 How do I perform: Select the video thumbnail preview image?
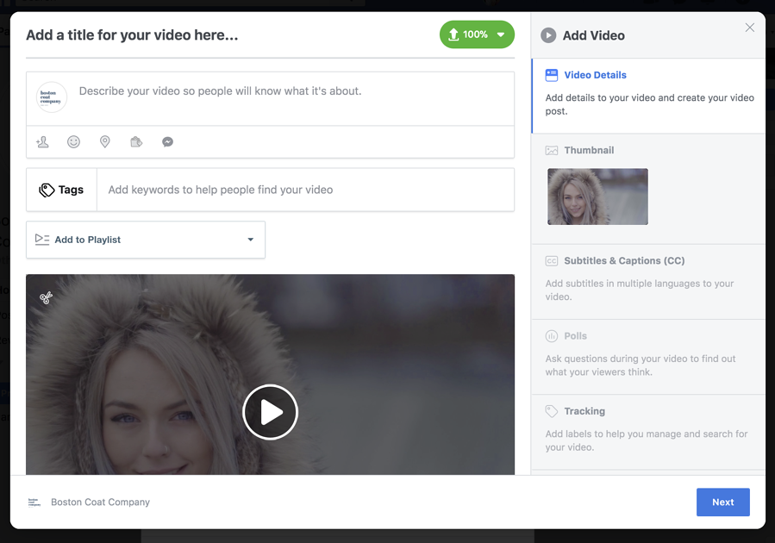point(597,197)
